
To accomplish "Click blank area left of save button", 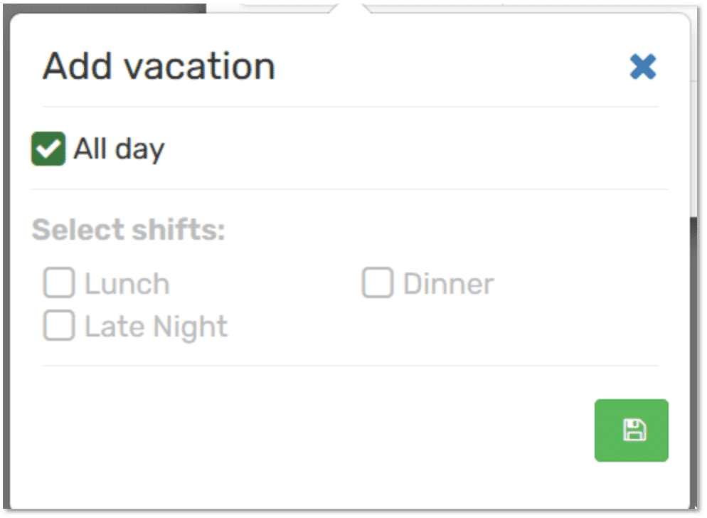I will click(x=320, y=430).
